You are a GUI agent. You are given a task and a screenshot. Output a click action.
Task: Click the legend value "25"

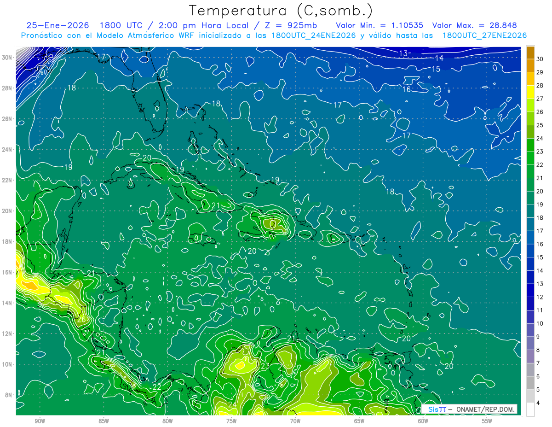(x=540, y=125)
